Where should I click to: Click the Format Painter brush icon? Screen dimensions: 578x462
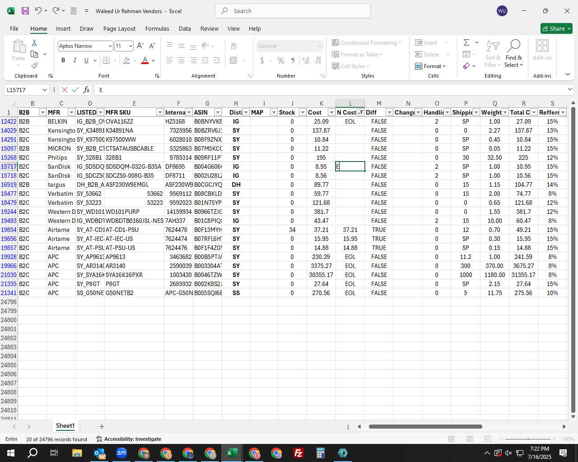(x=34, y=65)
